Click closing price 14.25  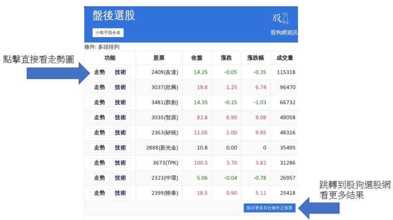click(x=200, y=72)
